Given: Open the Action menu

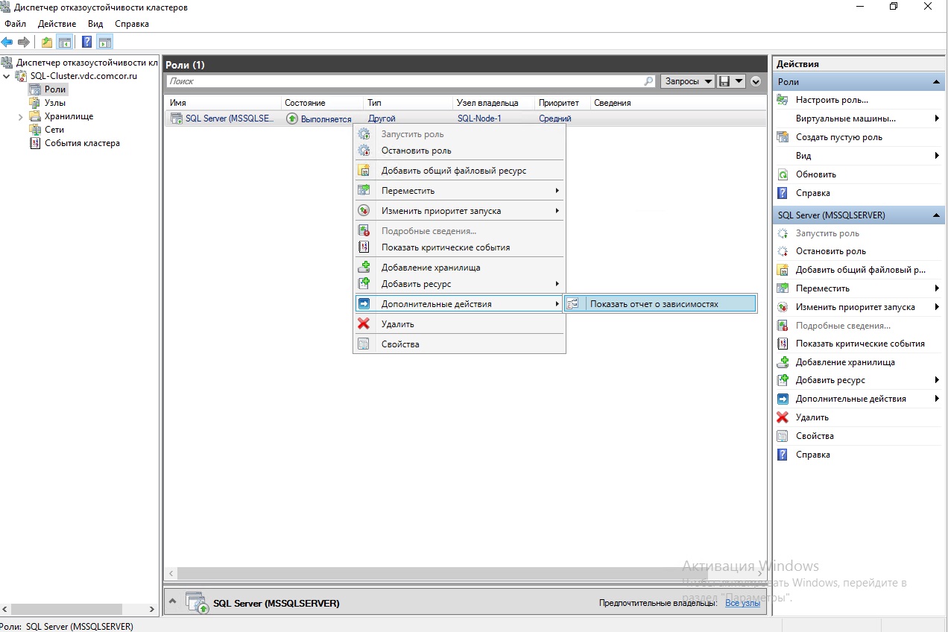Looking at the screenshot, I should (57, 23).
